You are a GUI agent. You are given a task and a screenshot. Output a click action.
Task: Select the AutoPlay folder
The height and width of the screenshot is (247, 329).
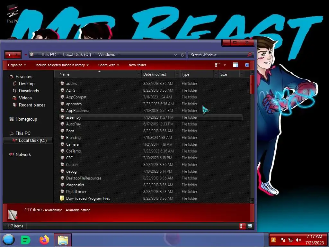coord(74,124)
